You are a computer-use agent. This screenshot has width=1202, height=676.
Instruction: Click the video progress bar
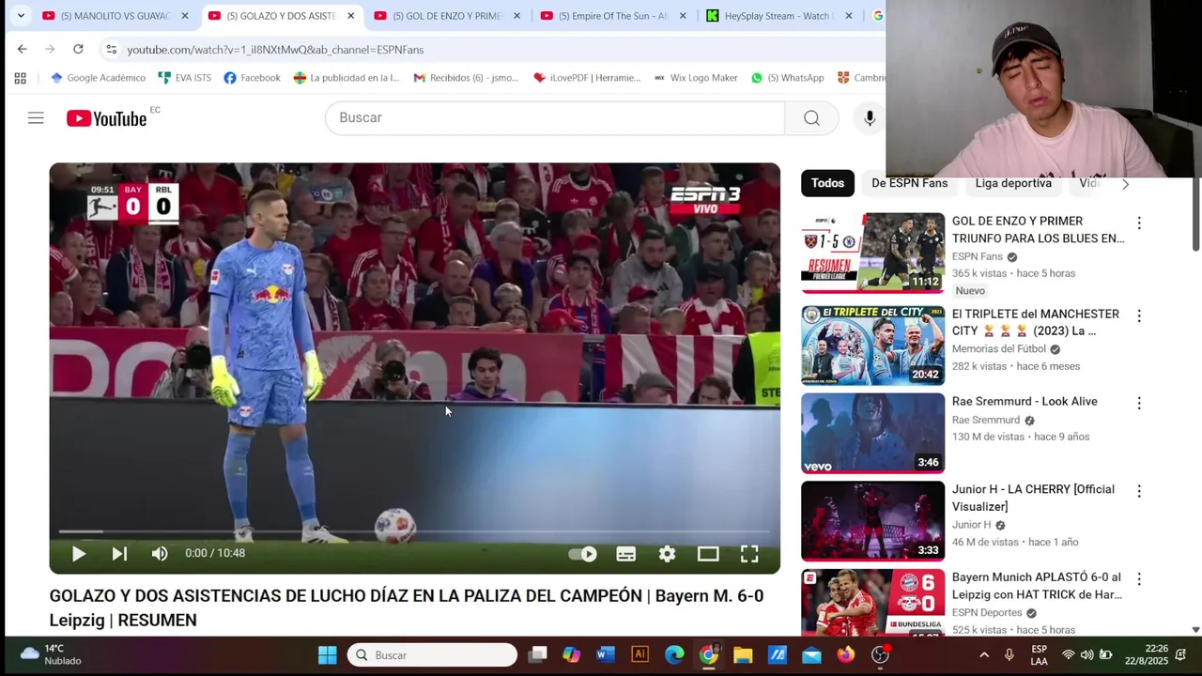(414, 531)
